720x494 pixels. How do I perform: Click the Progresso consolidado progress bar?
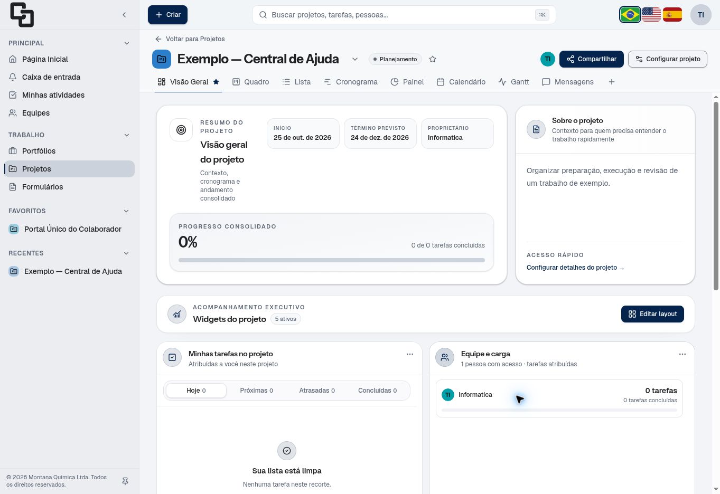coord(332,260)
